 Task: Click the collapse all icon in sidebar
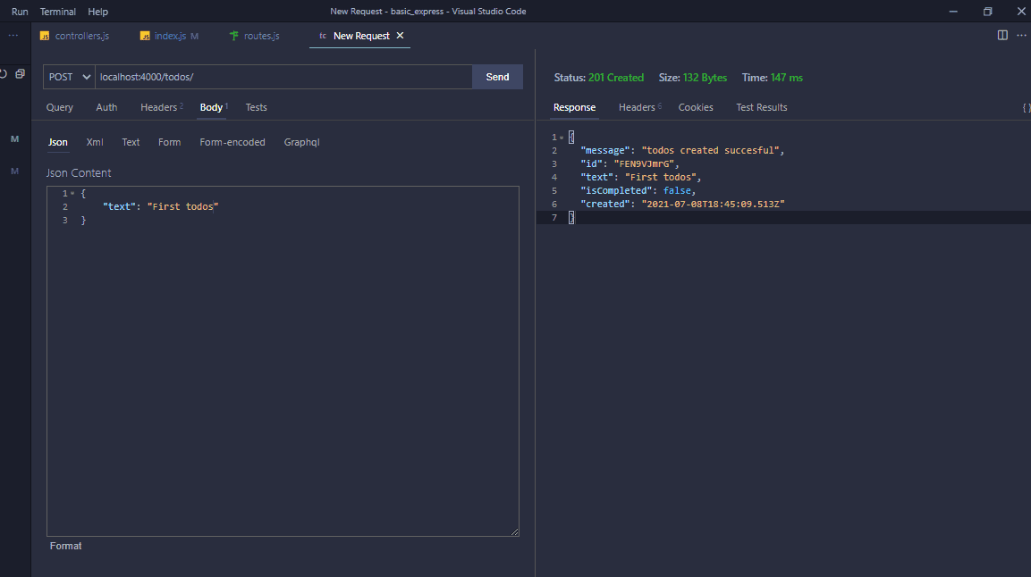pos(21,74)
